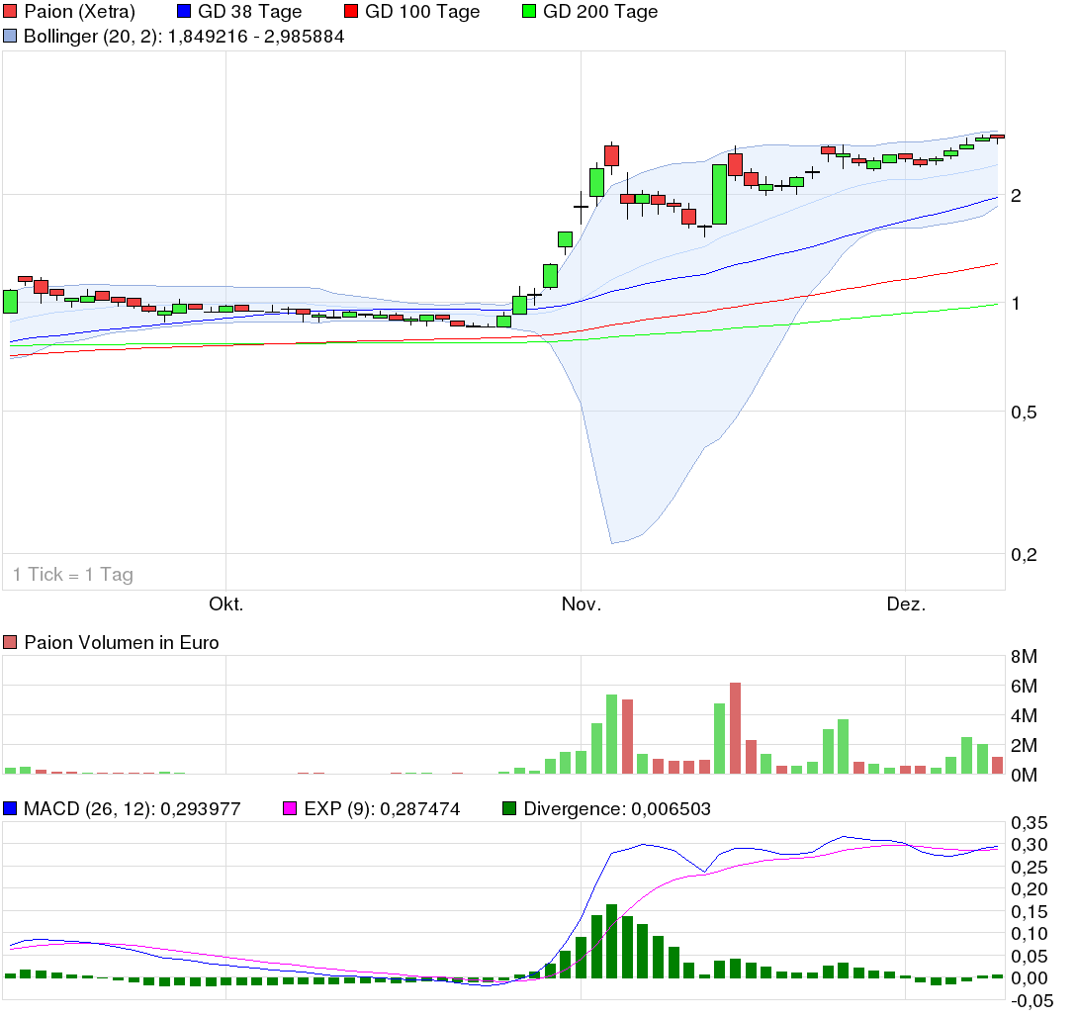This screenshot has width=1078, height=1019.
Task: Click the volume axis label '0M'
Action: (x=1024, y=775)
